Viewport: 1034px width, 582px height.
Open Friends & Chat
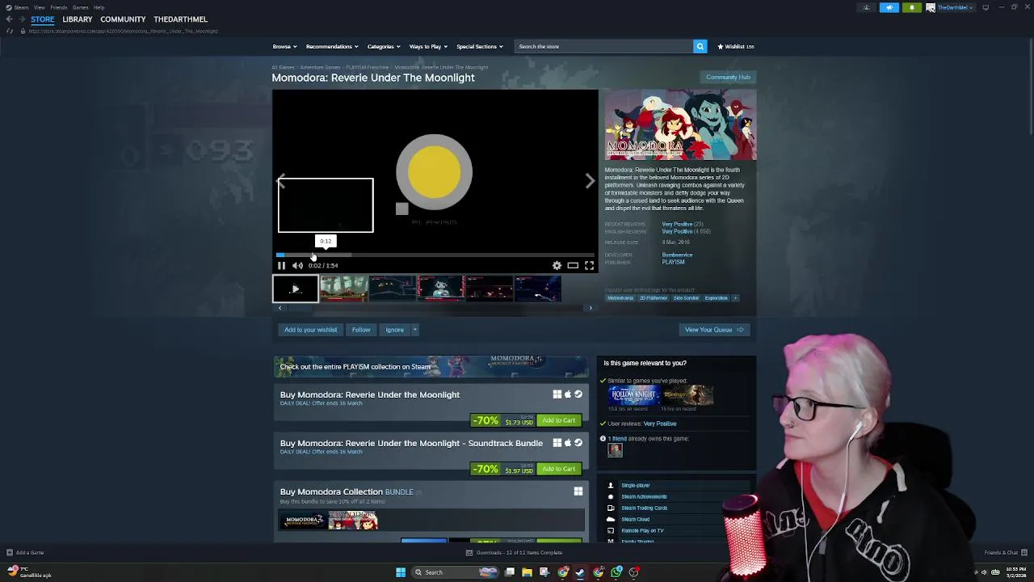pos(1005,553)
